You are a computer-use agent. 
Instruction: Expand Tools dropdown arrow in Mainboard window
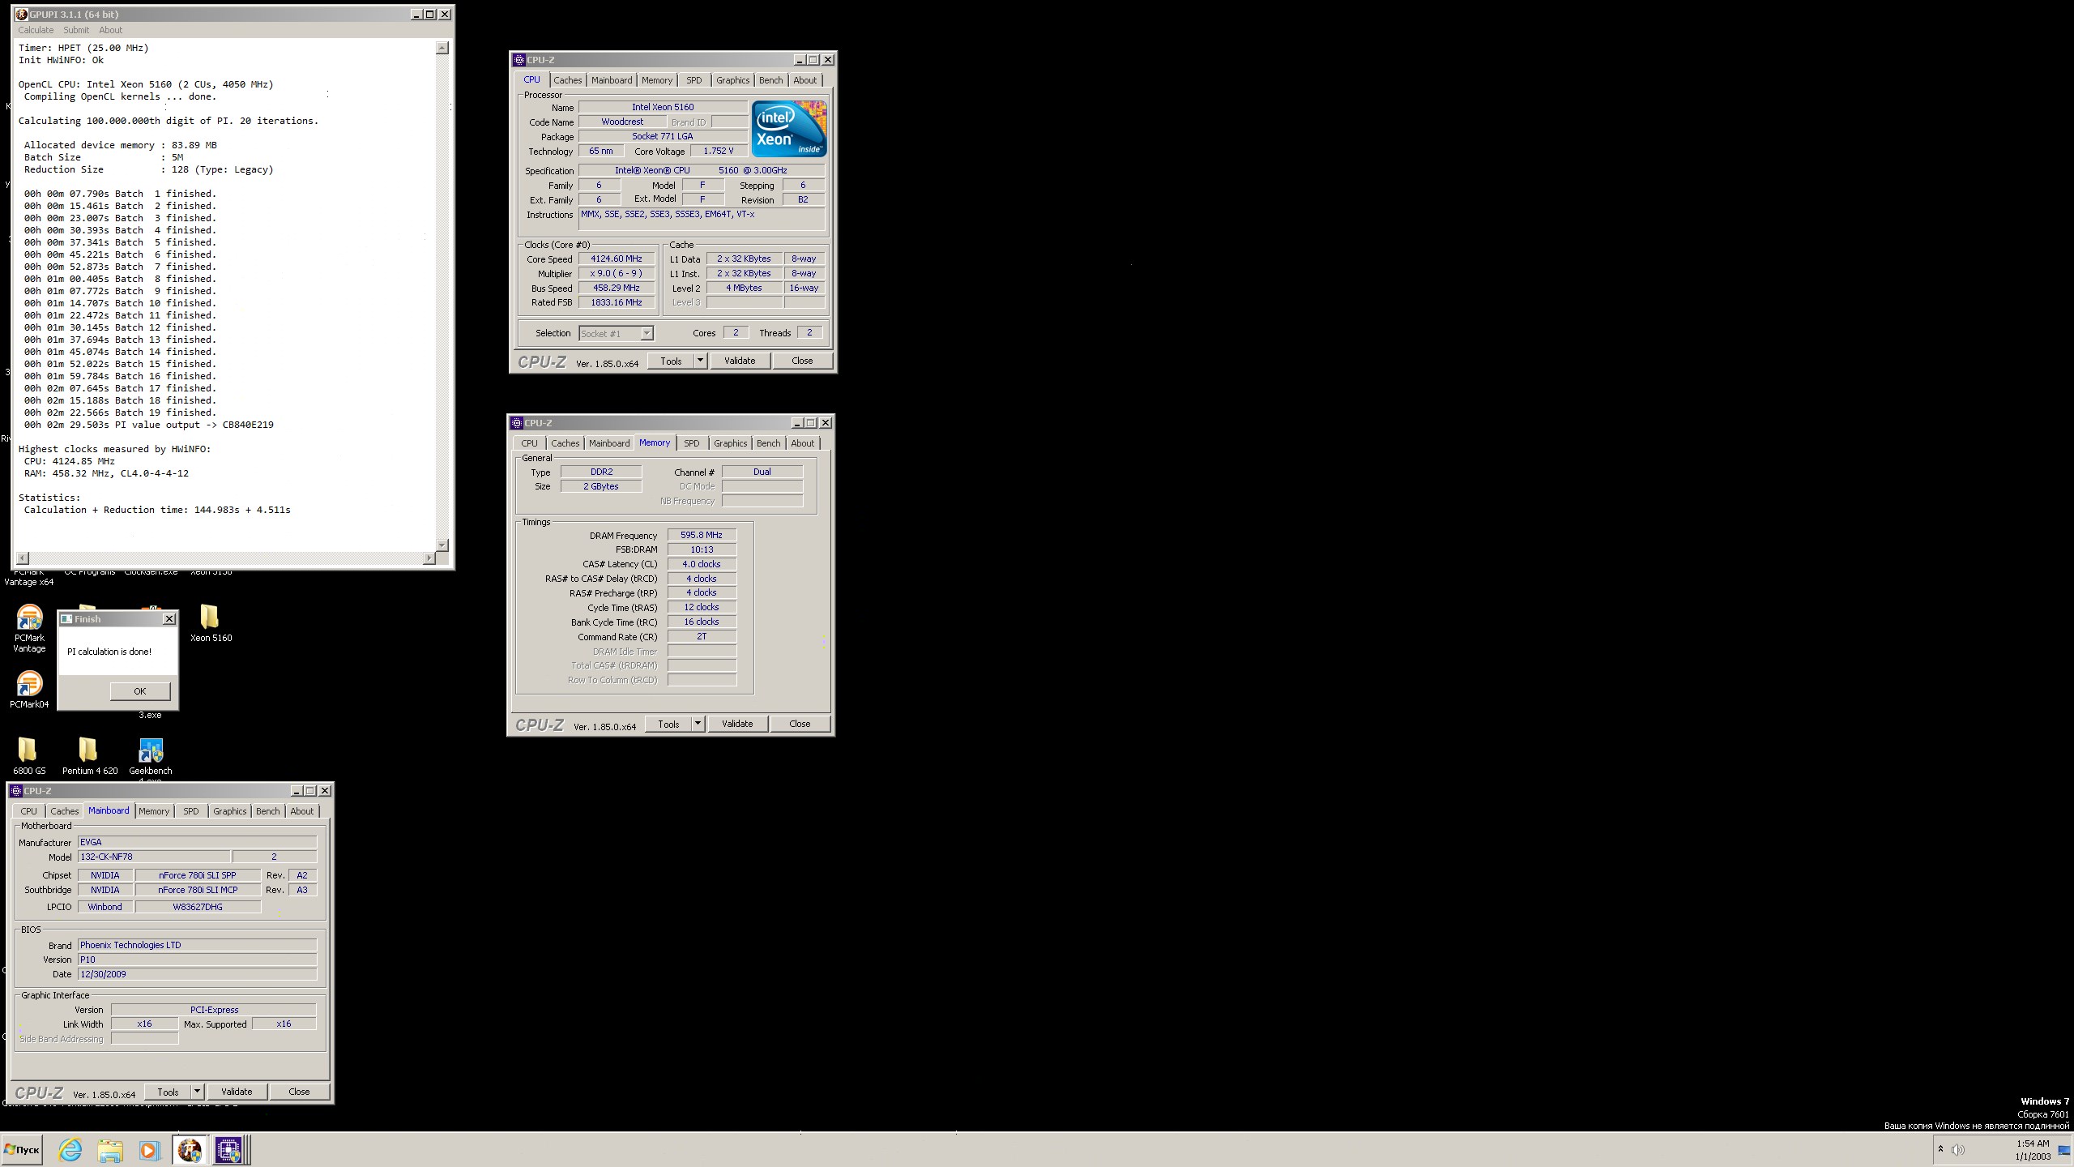click(197, 1092)
